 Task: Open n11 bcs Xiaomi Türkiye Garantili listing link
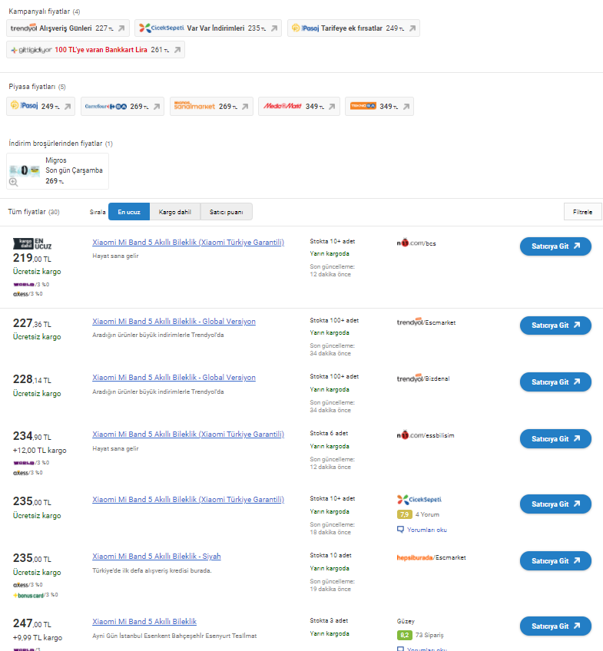click(188, 243)
